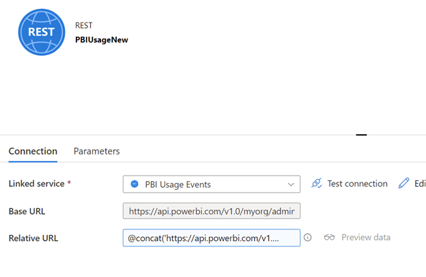Image resolution: width=426 pixels, height=277 pixels.
Task: Click the Base URL label
Action: [27, 211]
